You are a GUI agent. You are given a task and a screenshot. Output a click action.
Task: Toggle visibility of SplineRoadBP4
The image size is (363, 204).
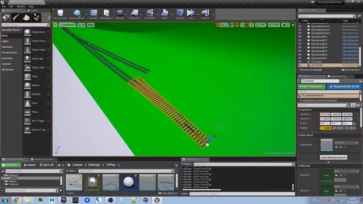(300, 48)
